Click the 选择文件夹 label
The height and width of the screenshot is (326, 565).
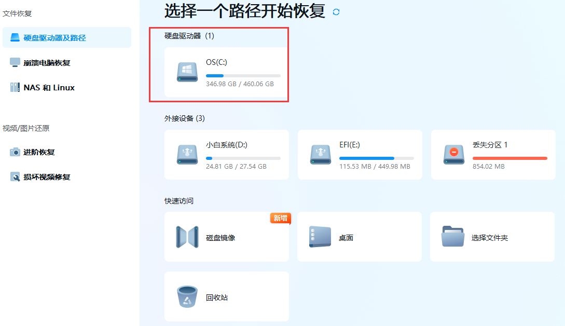coord(490,238)
